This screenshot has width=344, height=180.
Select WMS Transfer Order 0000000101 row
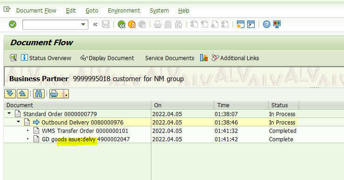coord(85,131)
